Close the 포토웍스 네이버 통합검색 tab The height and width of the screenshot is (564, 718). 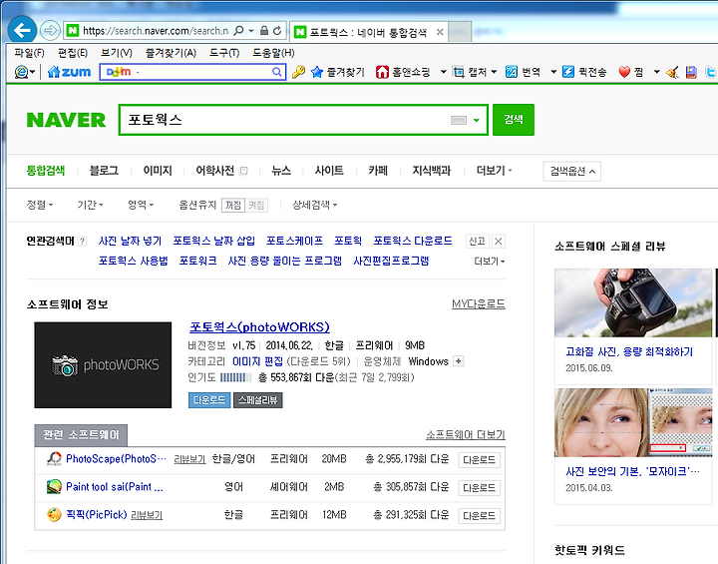[440, 32]
